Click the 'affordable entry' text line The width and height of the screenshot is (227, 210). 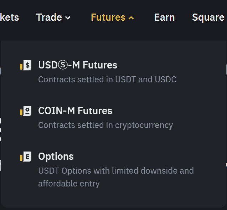click(x=69, y=184)
